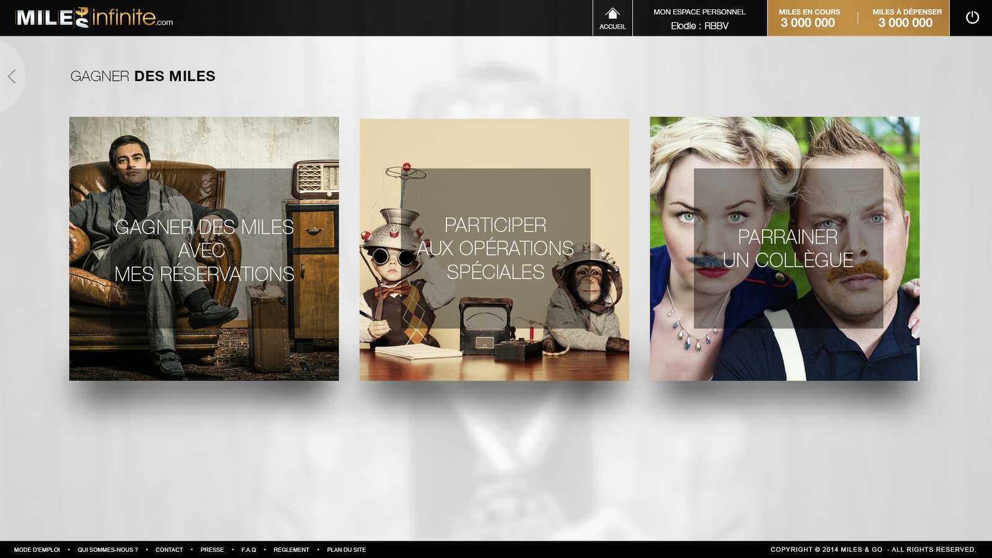The width and height of the screenshot is (992, 558).
Task: Click the copyright Miles & Go text
Action: [x=873, y=550]
